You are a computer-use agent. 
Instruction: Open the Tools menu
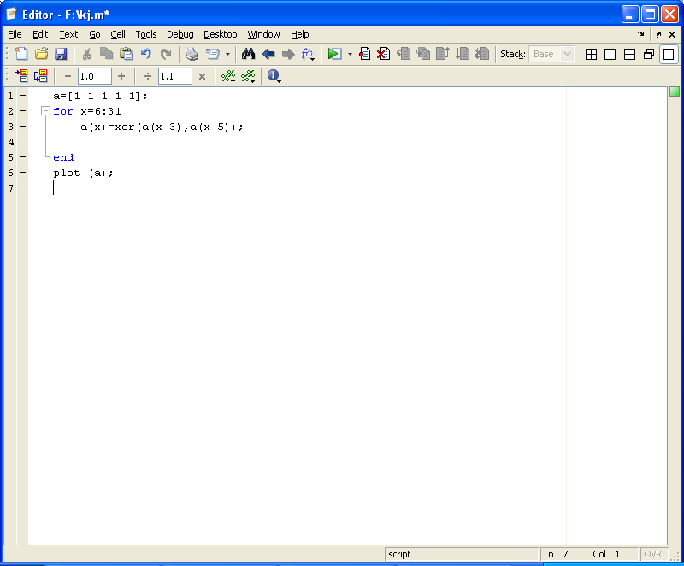(145, 34)
